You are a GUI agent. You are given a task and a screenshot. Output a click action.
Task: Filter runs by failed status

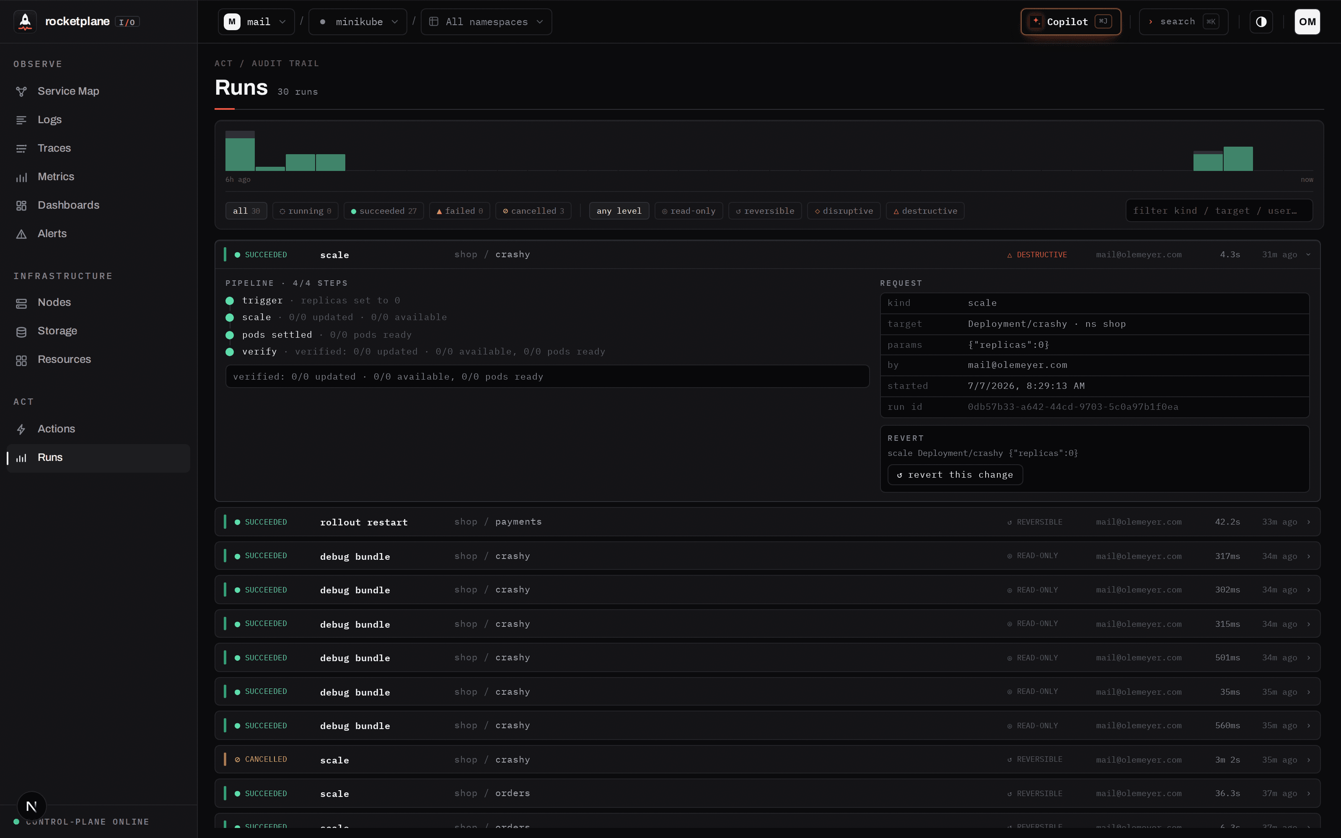coord(459,211)
